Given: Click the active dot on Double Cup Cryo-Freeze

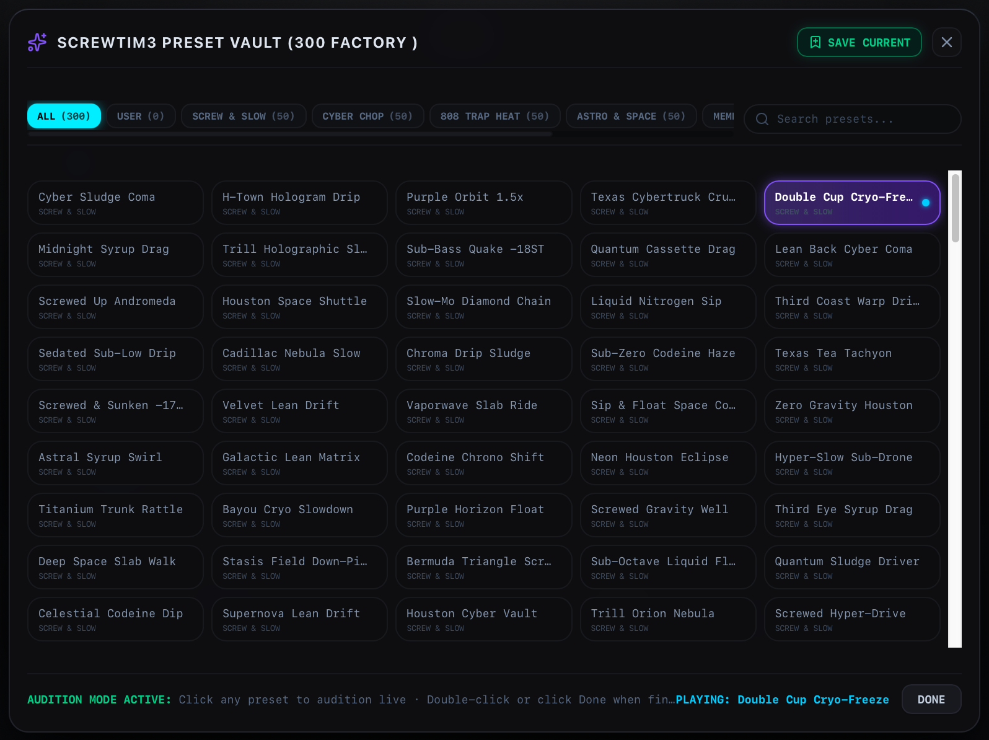Looking at the screenshot, I should tap(926, 203).
